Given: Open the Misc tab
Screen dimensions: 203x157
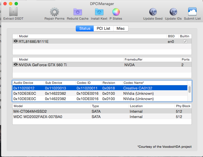Looking at the screenshot, I should [121, 28].
